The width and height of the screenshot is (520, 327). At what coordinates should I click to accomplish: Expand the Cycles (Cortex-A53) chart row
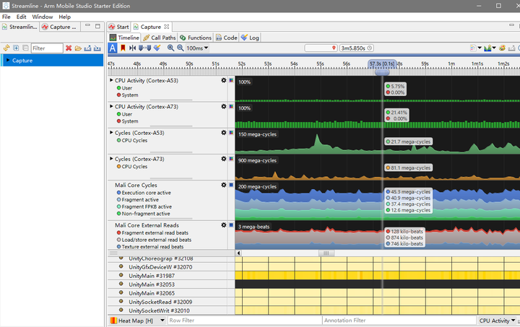(111, 133)
